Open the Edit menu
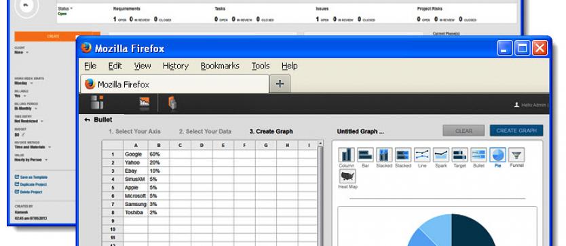566x246 pixels. pyautogui.click(x=115, y=66)
